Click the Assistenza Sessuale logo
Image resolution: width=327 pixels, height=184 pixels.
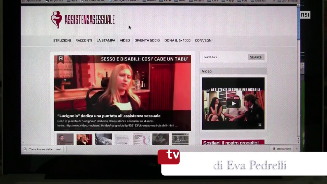click(83, 20)
